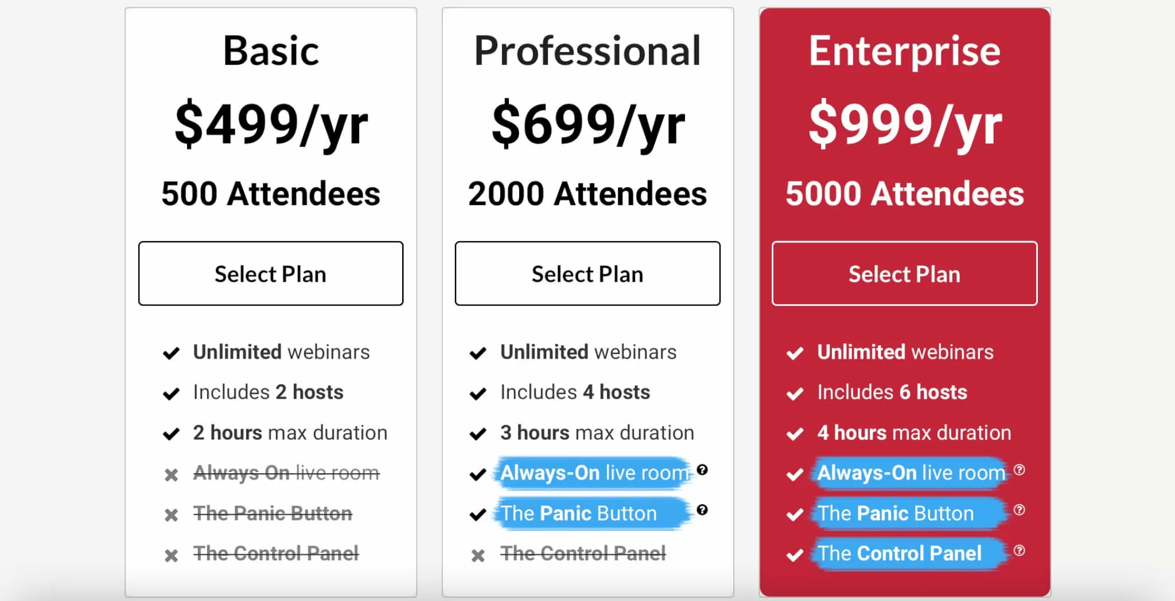The image size is (1175, 601).
Task: Choose the Enterprise Select Plan button
Action: (904, 274)
